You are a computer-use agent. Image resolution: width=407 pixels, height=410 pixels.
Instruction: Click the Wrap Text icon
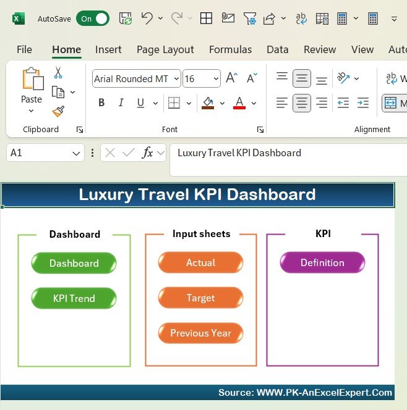tap(392, 78)
